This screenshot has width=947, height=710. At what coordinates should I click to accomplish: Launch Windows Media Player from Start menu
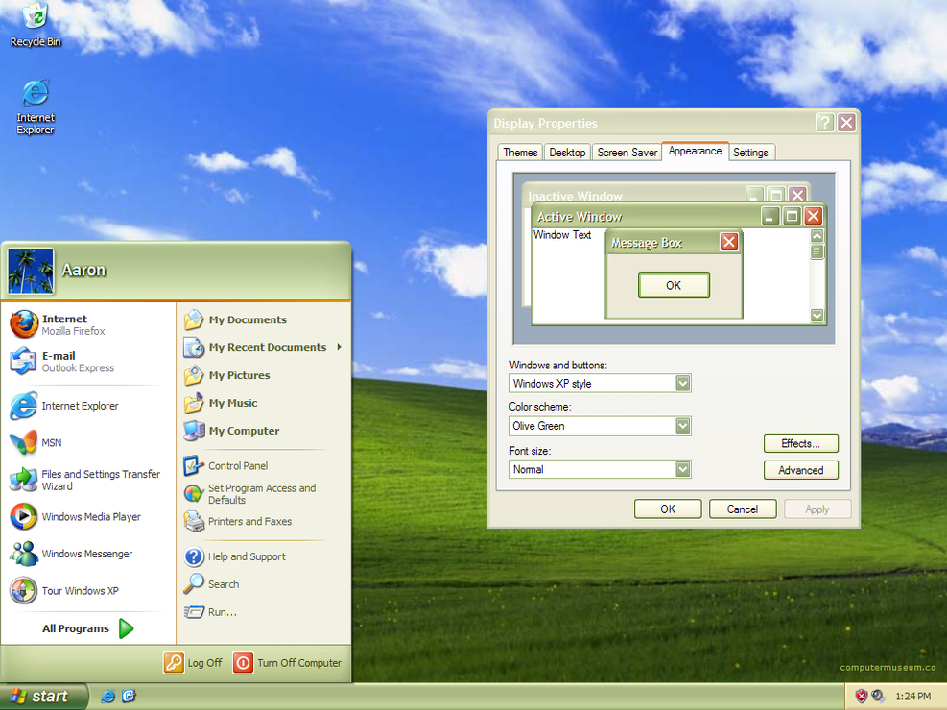click(24, 517)
